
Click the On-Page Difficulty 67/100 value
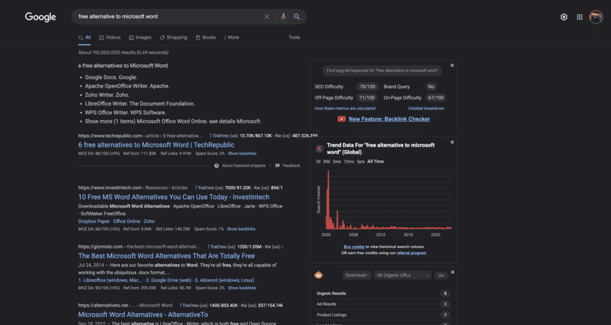point(436,98)
